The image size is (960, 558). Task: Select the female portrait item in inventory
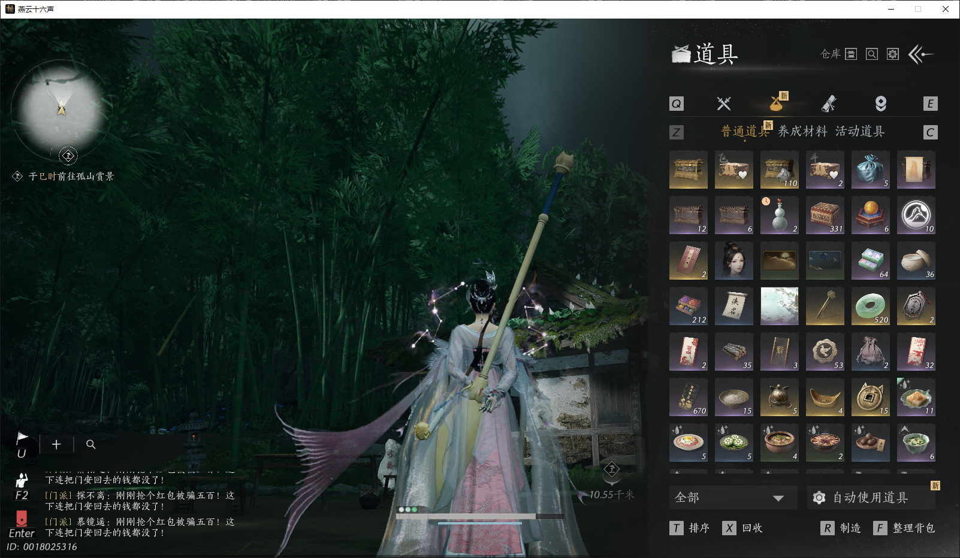click(x=734, y=260)
